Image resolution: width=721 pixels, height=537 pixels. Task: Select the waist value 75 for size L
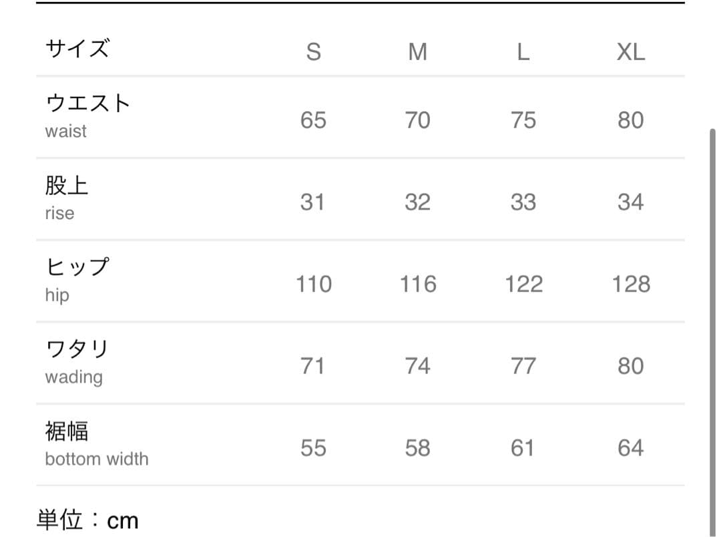coord(523,120)
